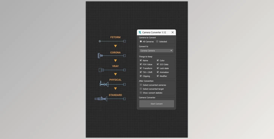The width and height of the screenshot is (274, 139).
Task: Click the STANDARD label text
Action: (115, 95)
